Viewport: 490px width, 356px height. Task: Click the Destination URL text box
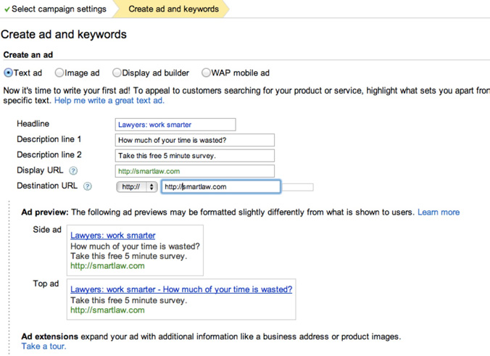coord(220,186)
